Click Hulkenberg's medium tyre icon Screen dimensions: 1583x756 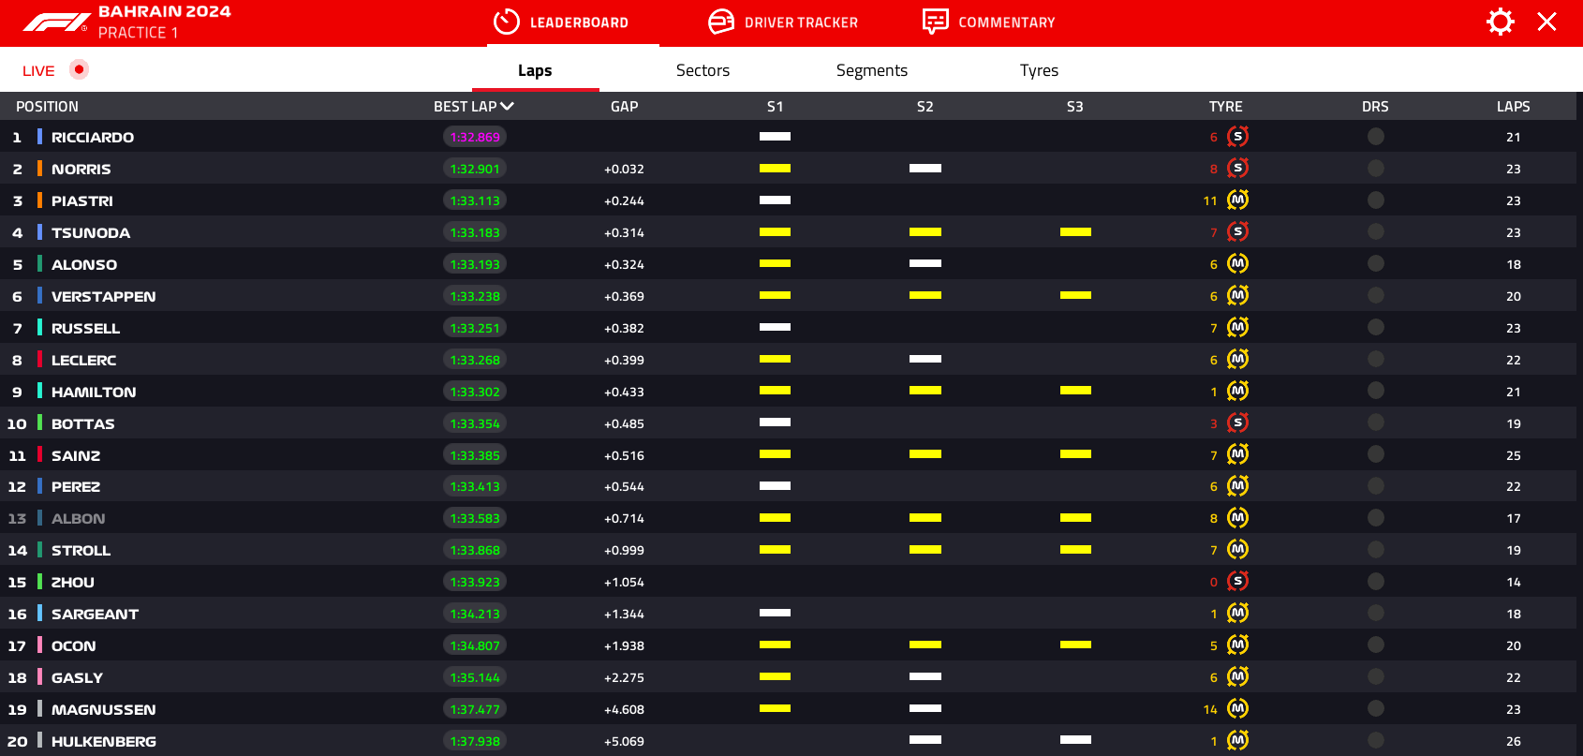1237,741
